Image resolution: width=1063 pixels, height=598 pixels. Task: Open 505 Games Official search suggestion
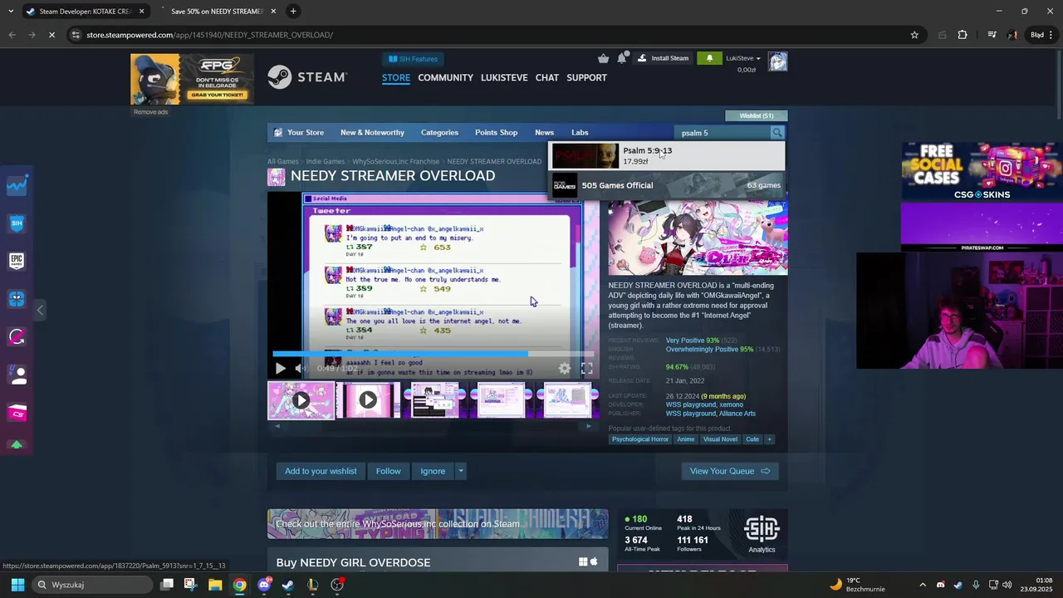click(x=667, y=185)
